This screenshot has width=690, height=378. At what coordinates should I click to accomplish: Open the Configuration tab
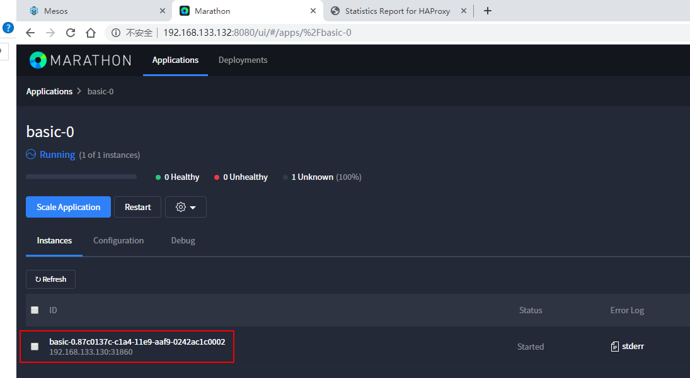118,240
